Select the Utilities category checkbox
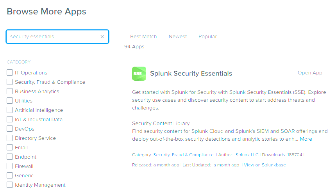Viewport: 336px width, 189px height. point(10,101)
